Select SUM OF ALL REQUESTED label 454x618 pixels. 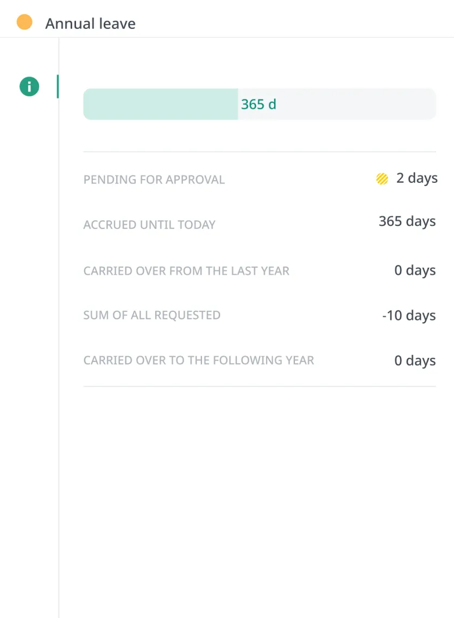pos(152,315)
